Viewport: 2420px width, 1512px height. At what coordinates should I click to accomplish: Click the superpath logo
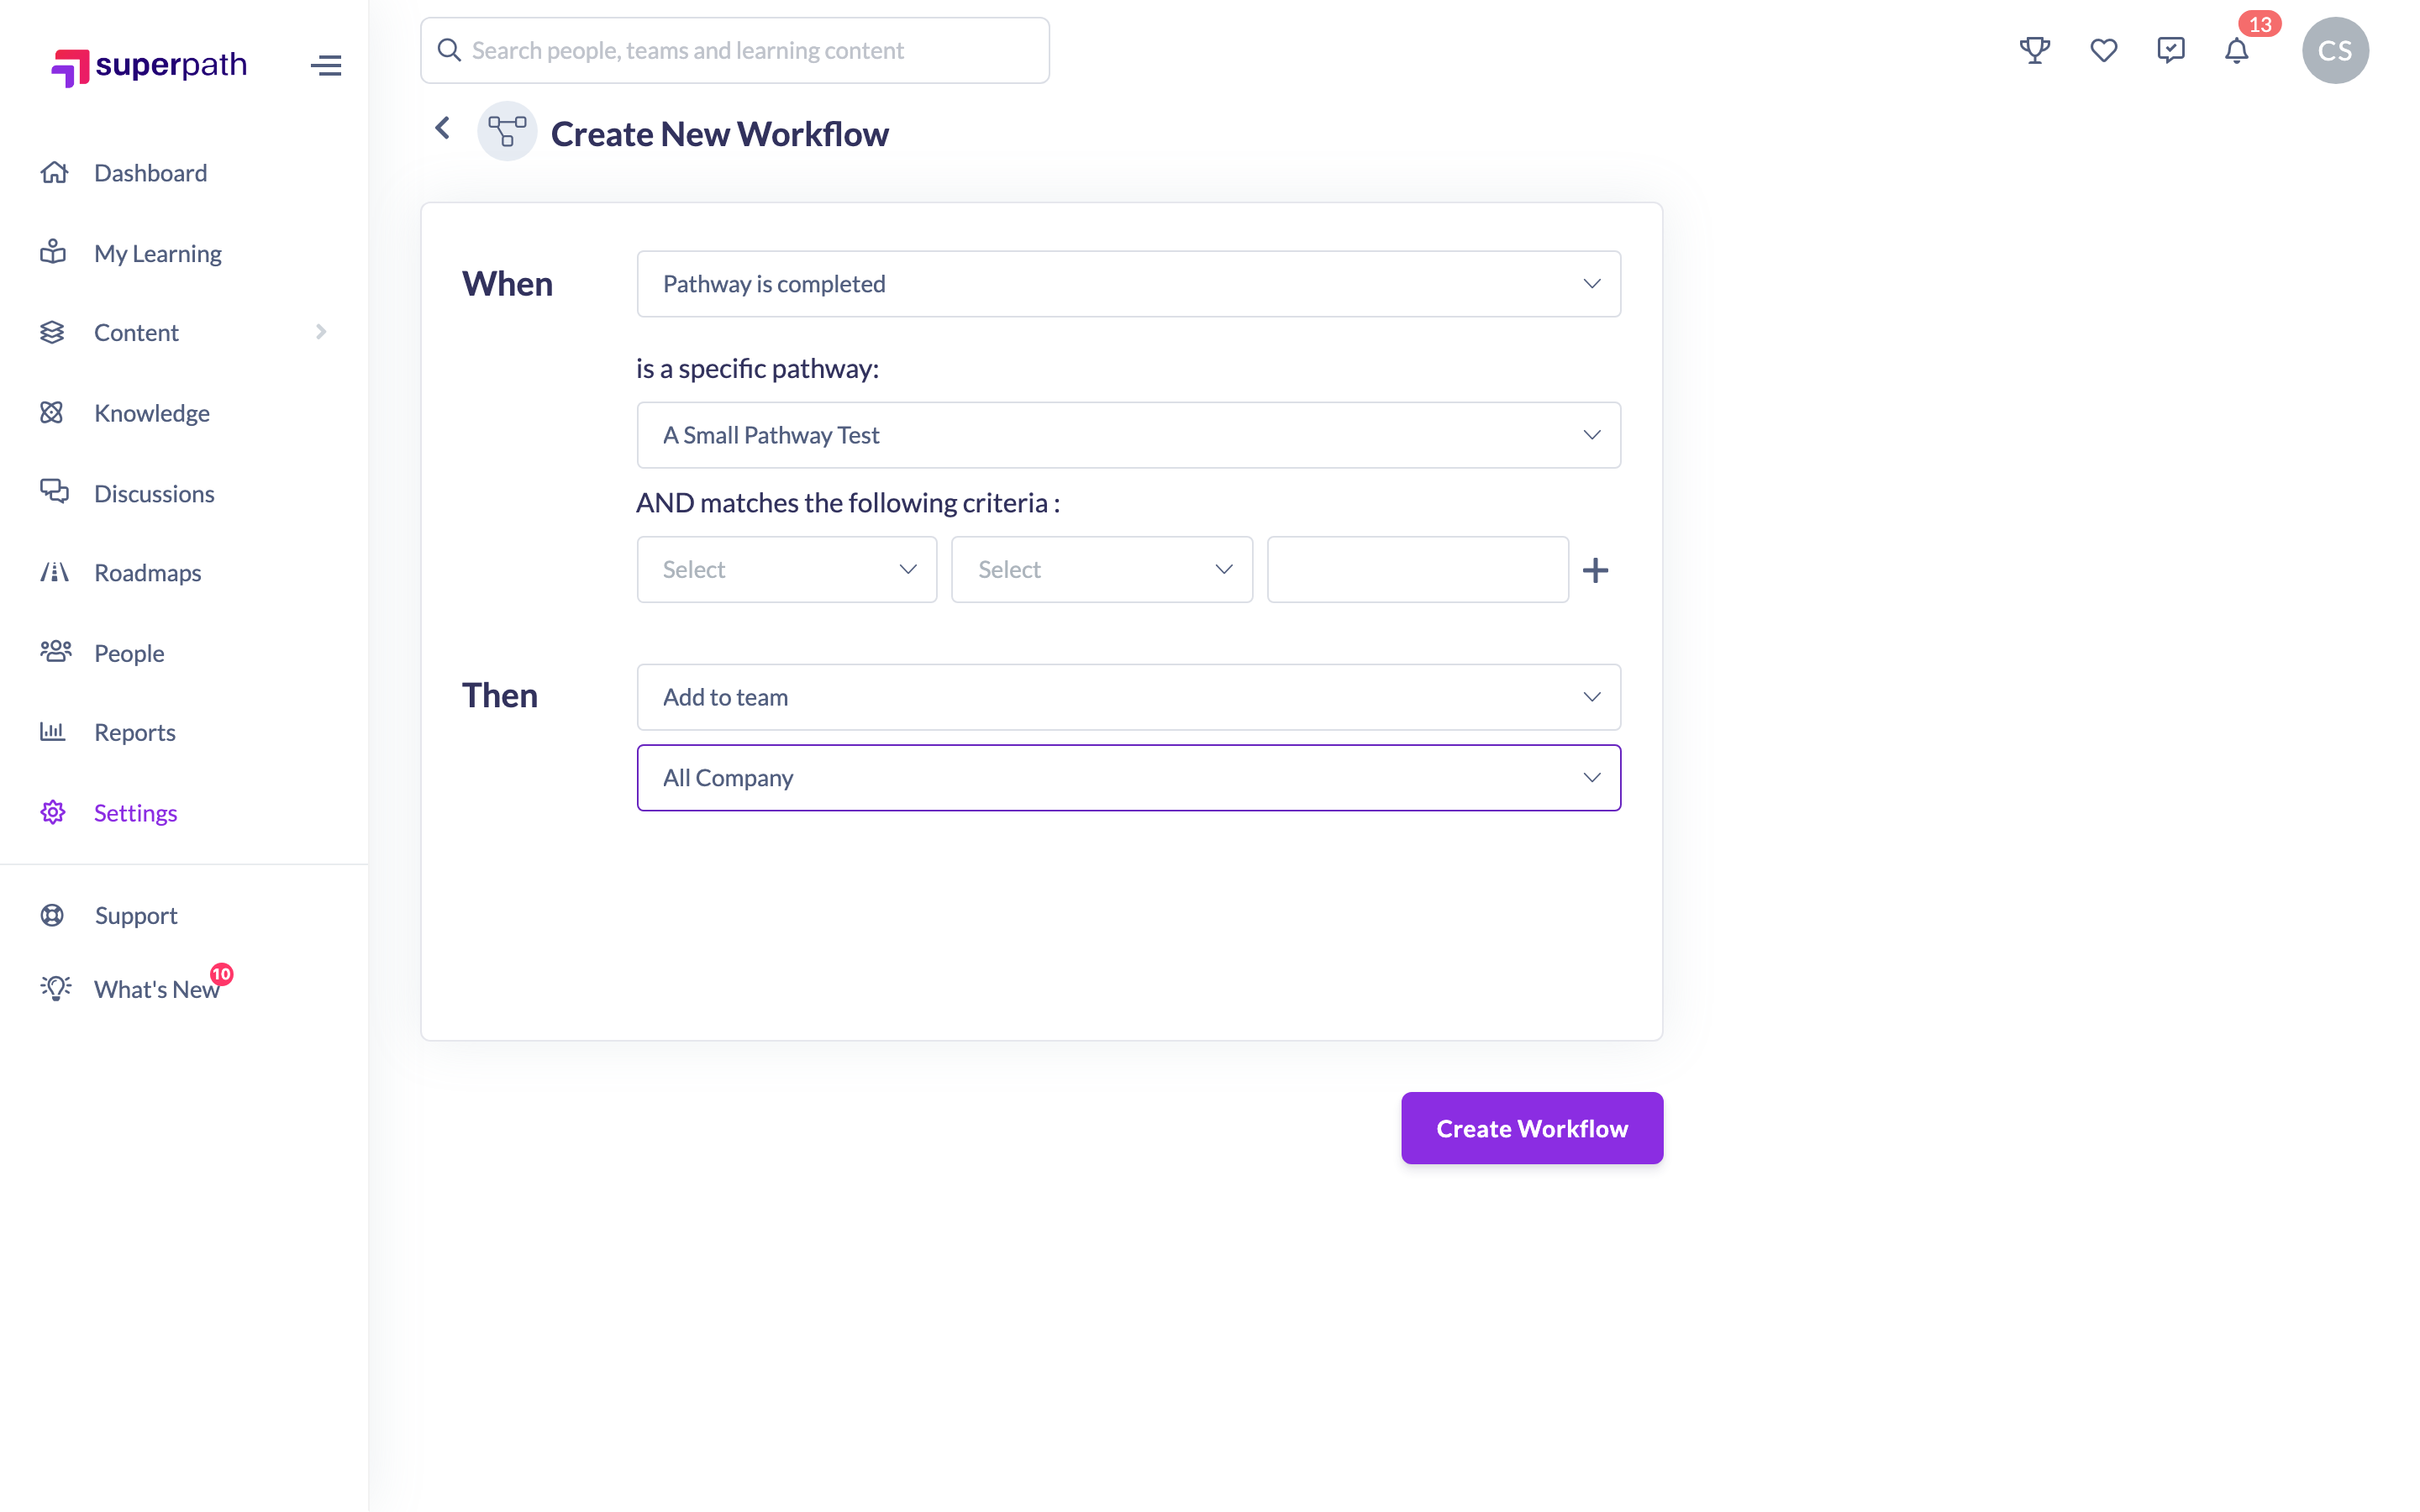(149, 66)
